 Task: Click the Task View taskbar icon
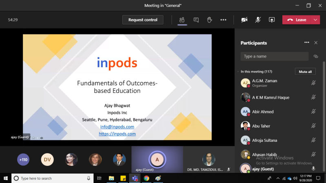pos(99,178)
